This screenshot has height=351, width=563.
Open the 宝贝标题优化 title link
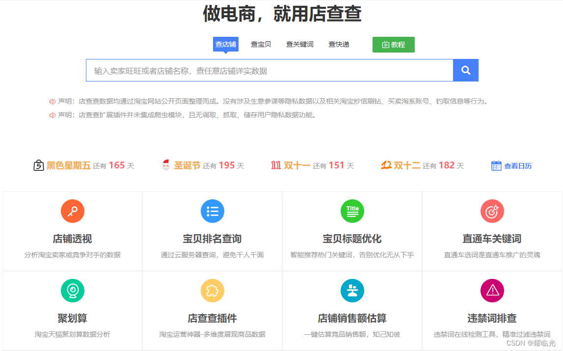pyautogui.click(x=352, y=239)
